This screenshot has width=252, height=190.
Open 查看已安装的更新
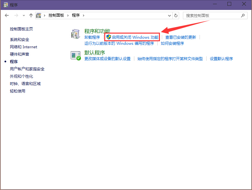[181, 37]
